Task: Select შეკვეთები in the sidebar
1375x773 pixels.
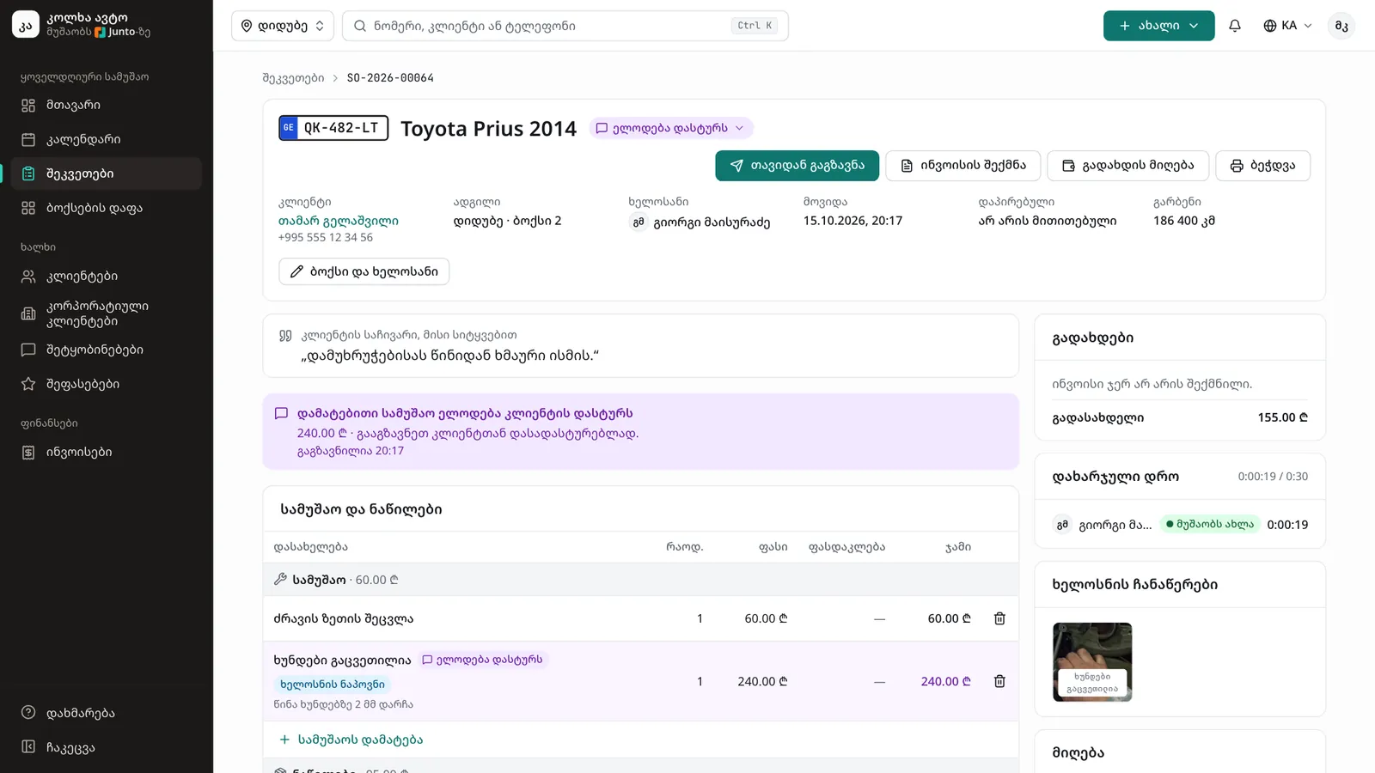Action: coord(107,173)
